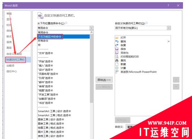Screen dimensions: 192x139
Task: Open the 校对 options page
Action: pos(9,25)
